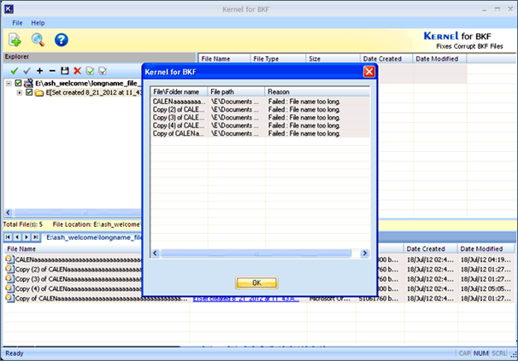Click the gray checked document icon
Image resolution: width=518 pixels, height=361 pixels.
coord(103,71)
